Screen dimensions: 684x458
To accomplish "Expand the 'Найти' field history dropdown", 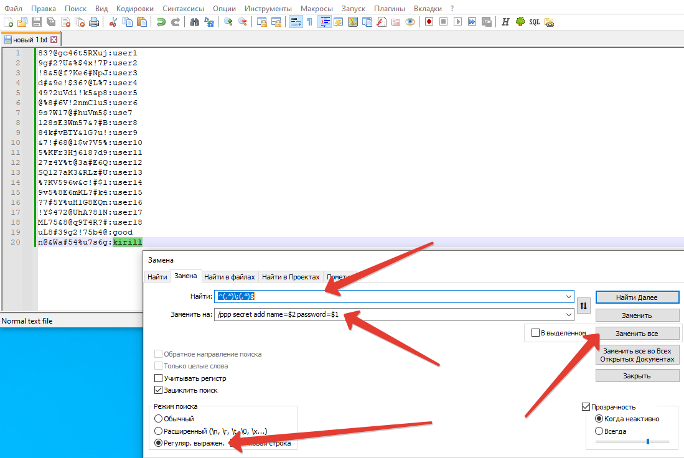I will (x=568, y=297).
